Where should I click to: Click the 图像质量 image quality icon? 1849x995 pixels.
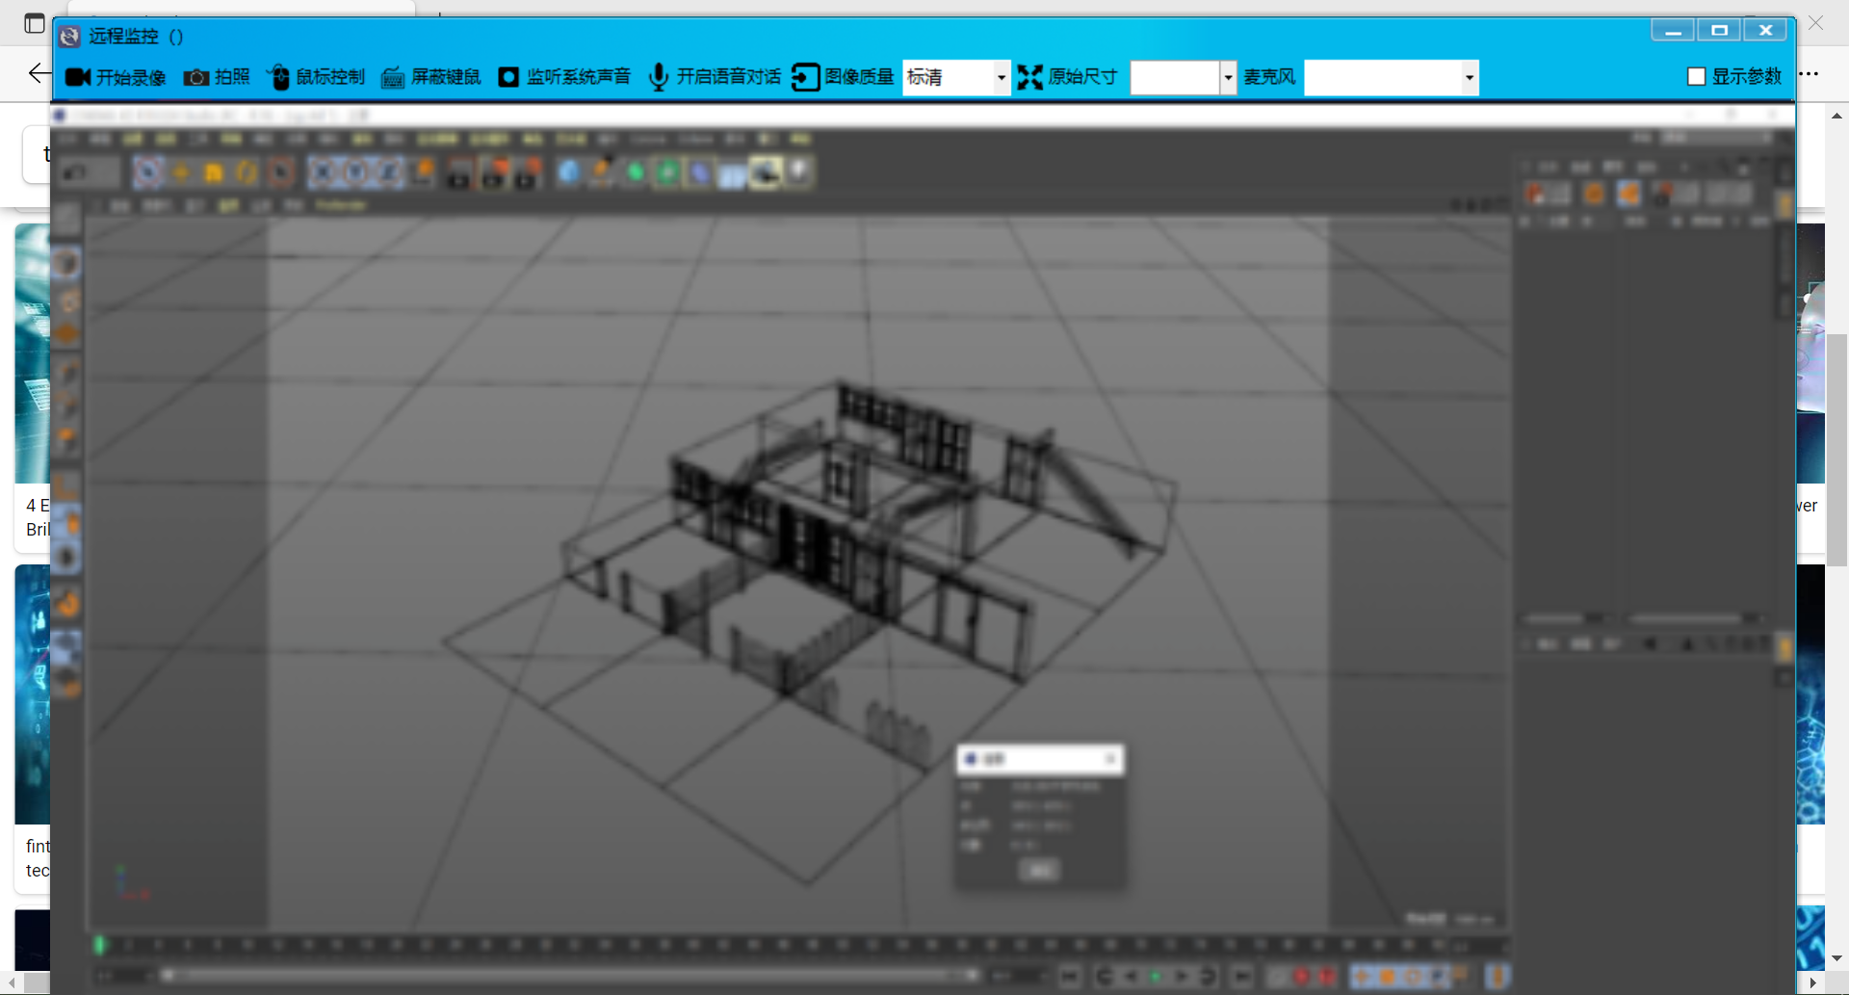point(805,77)
